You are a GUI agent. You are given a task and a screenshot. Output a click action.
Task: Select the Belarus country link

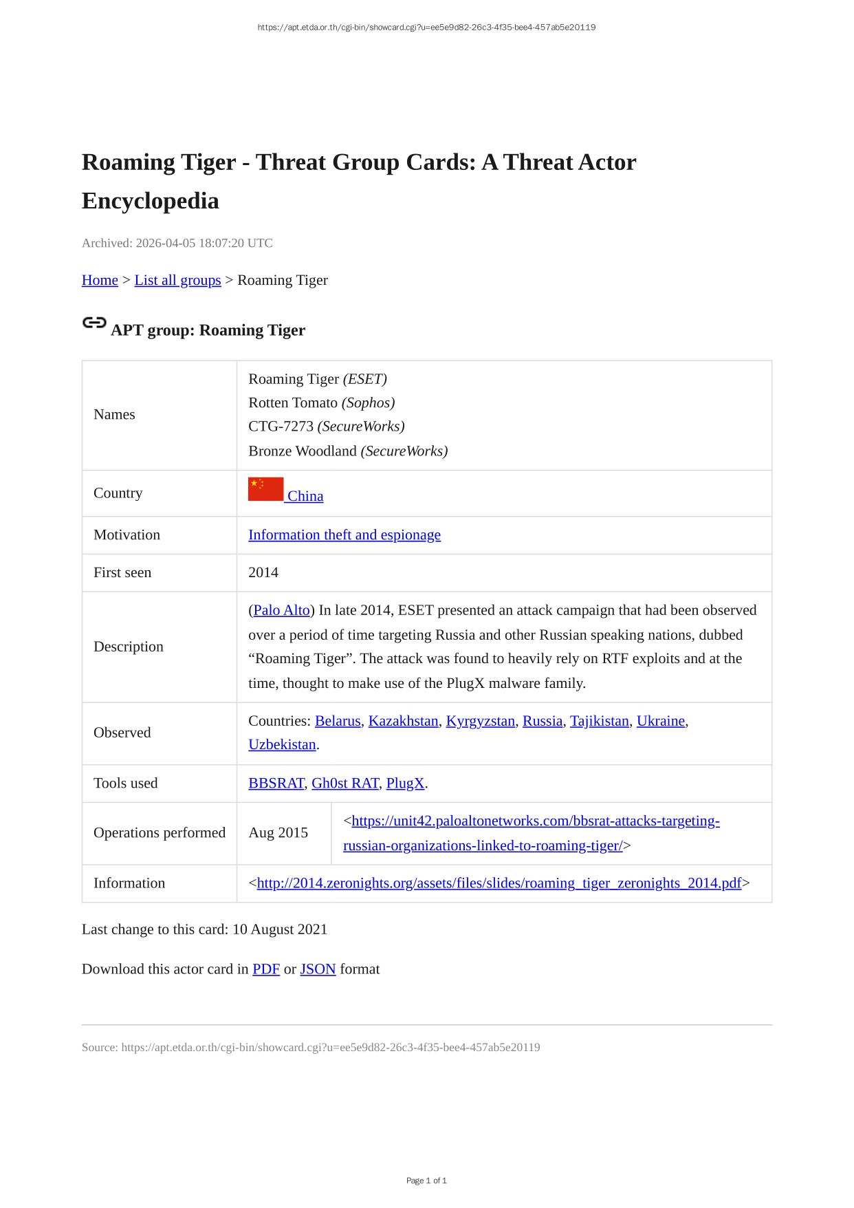coord(338,721)
